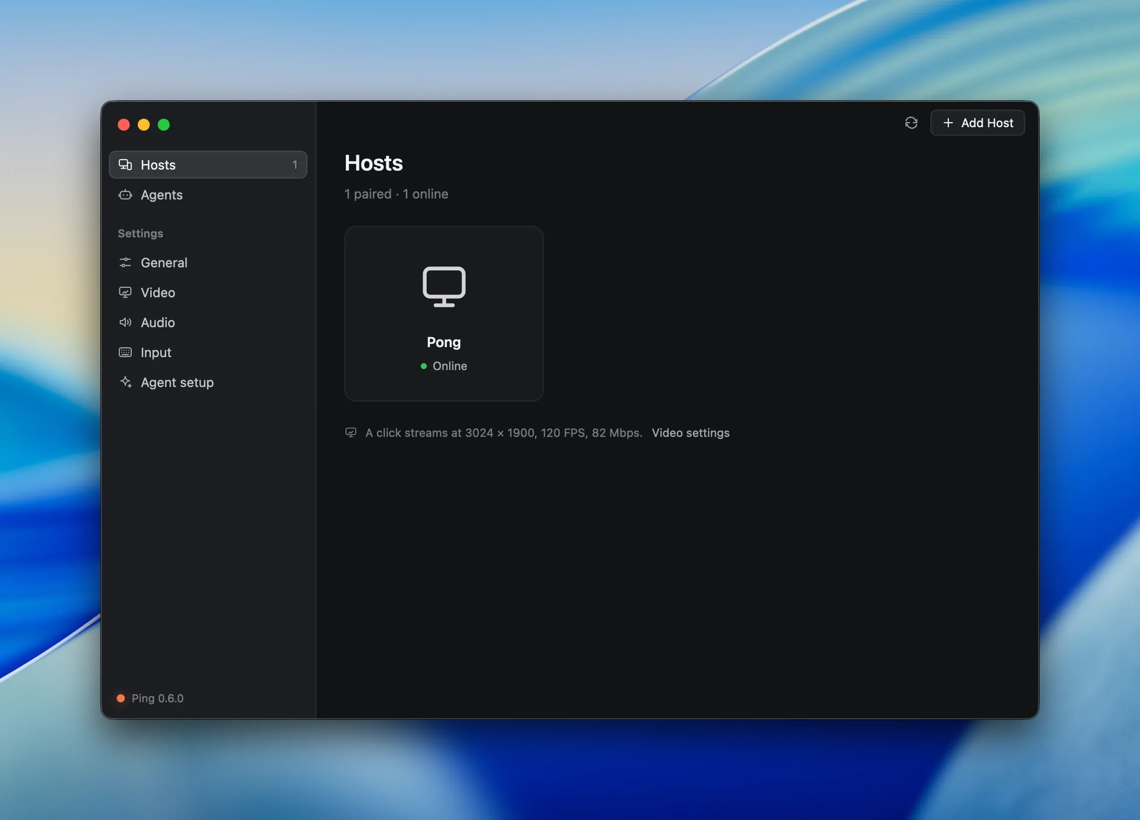Minimize window with yellow button
The width and height of the screenshot is (1140, 820).
144,125
